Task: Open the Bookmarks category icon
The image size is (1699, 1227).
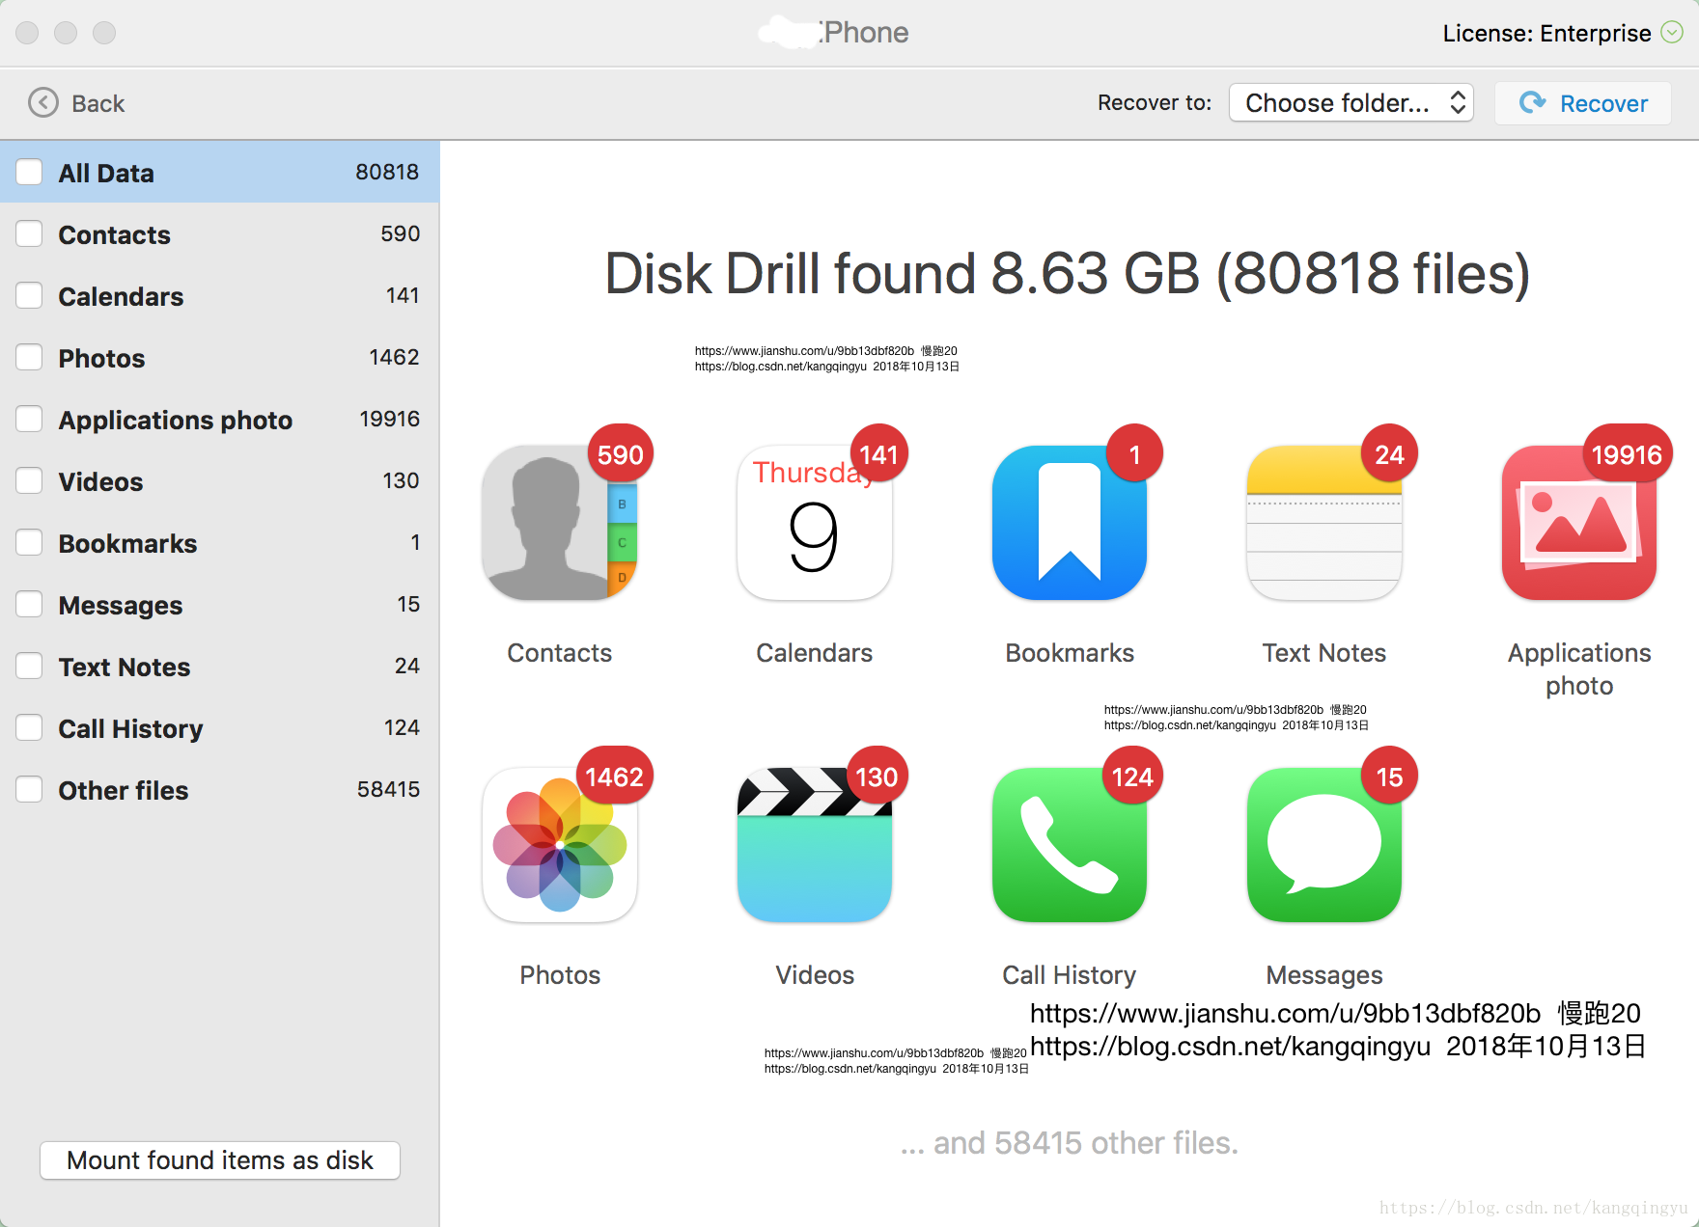Action: 1070,523
